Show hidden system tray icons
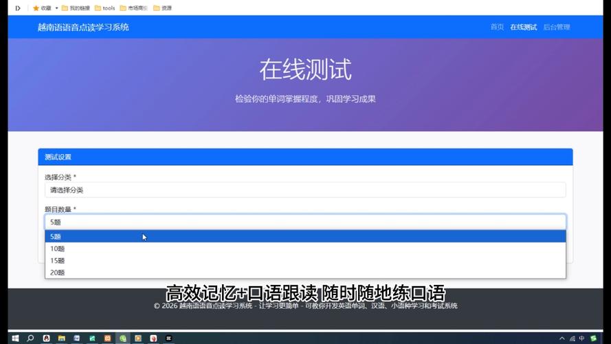Viewport: 611px width, 344px height. (x=562, y=338)
